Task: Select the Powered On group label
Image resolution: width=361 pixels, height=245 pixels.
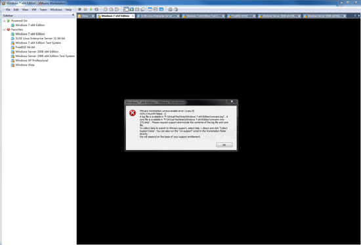Action: (19, 21)
